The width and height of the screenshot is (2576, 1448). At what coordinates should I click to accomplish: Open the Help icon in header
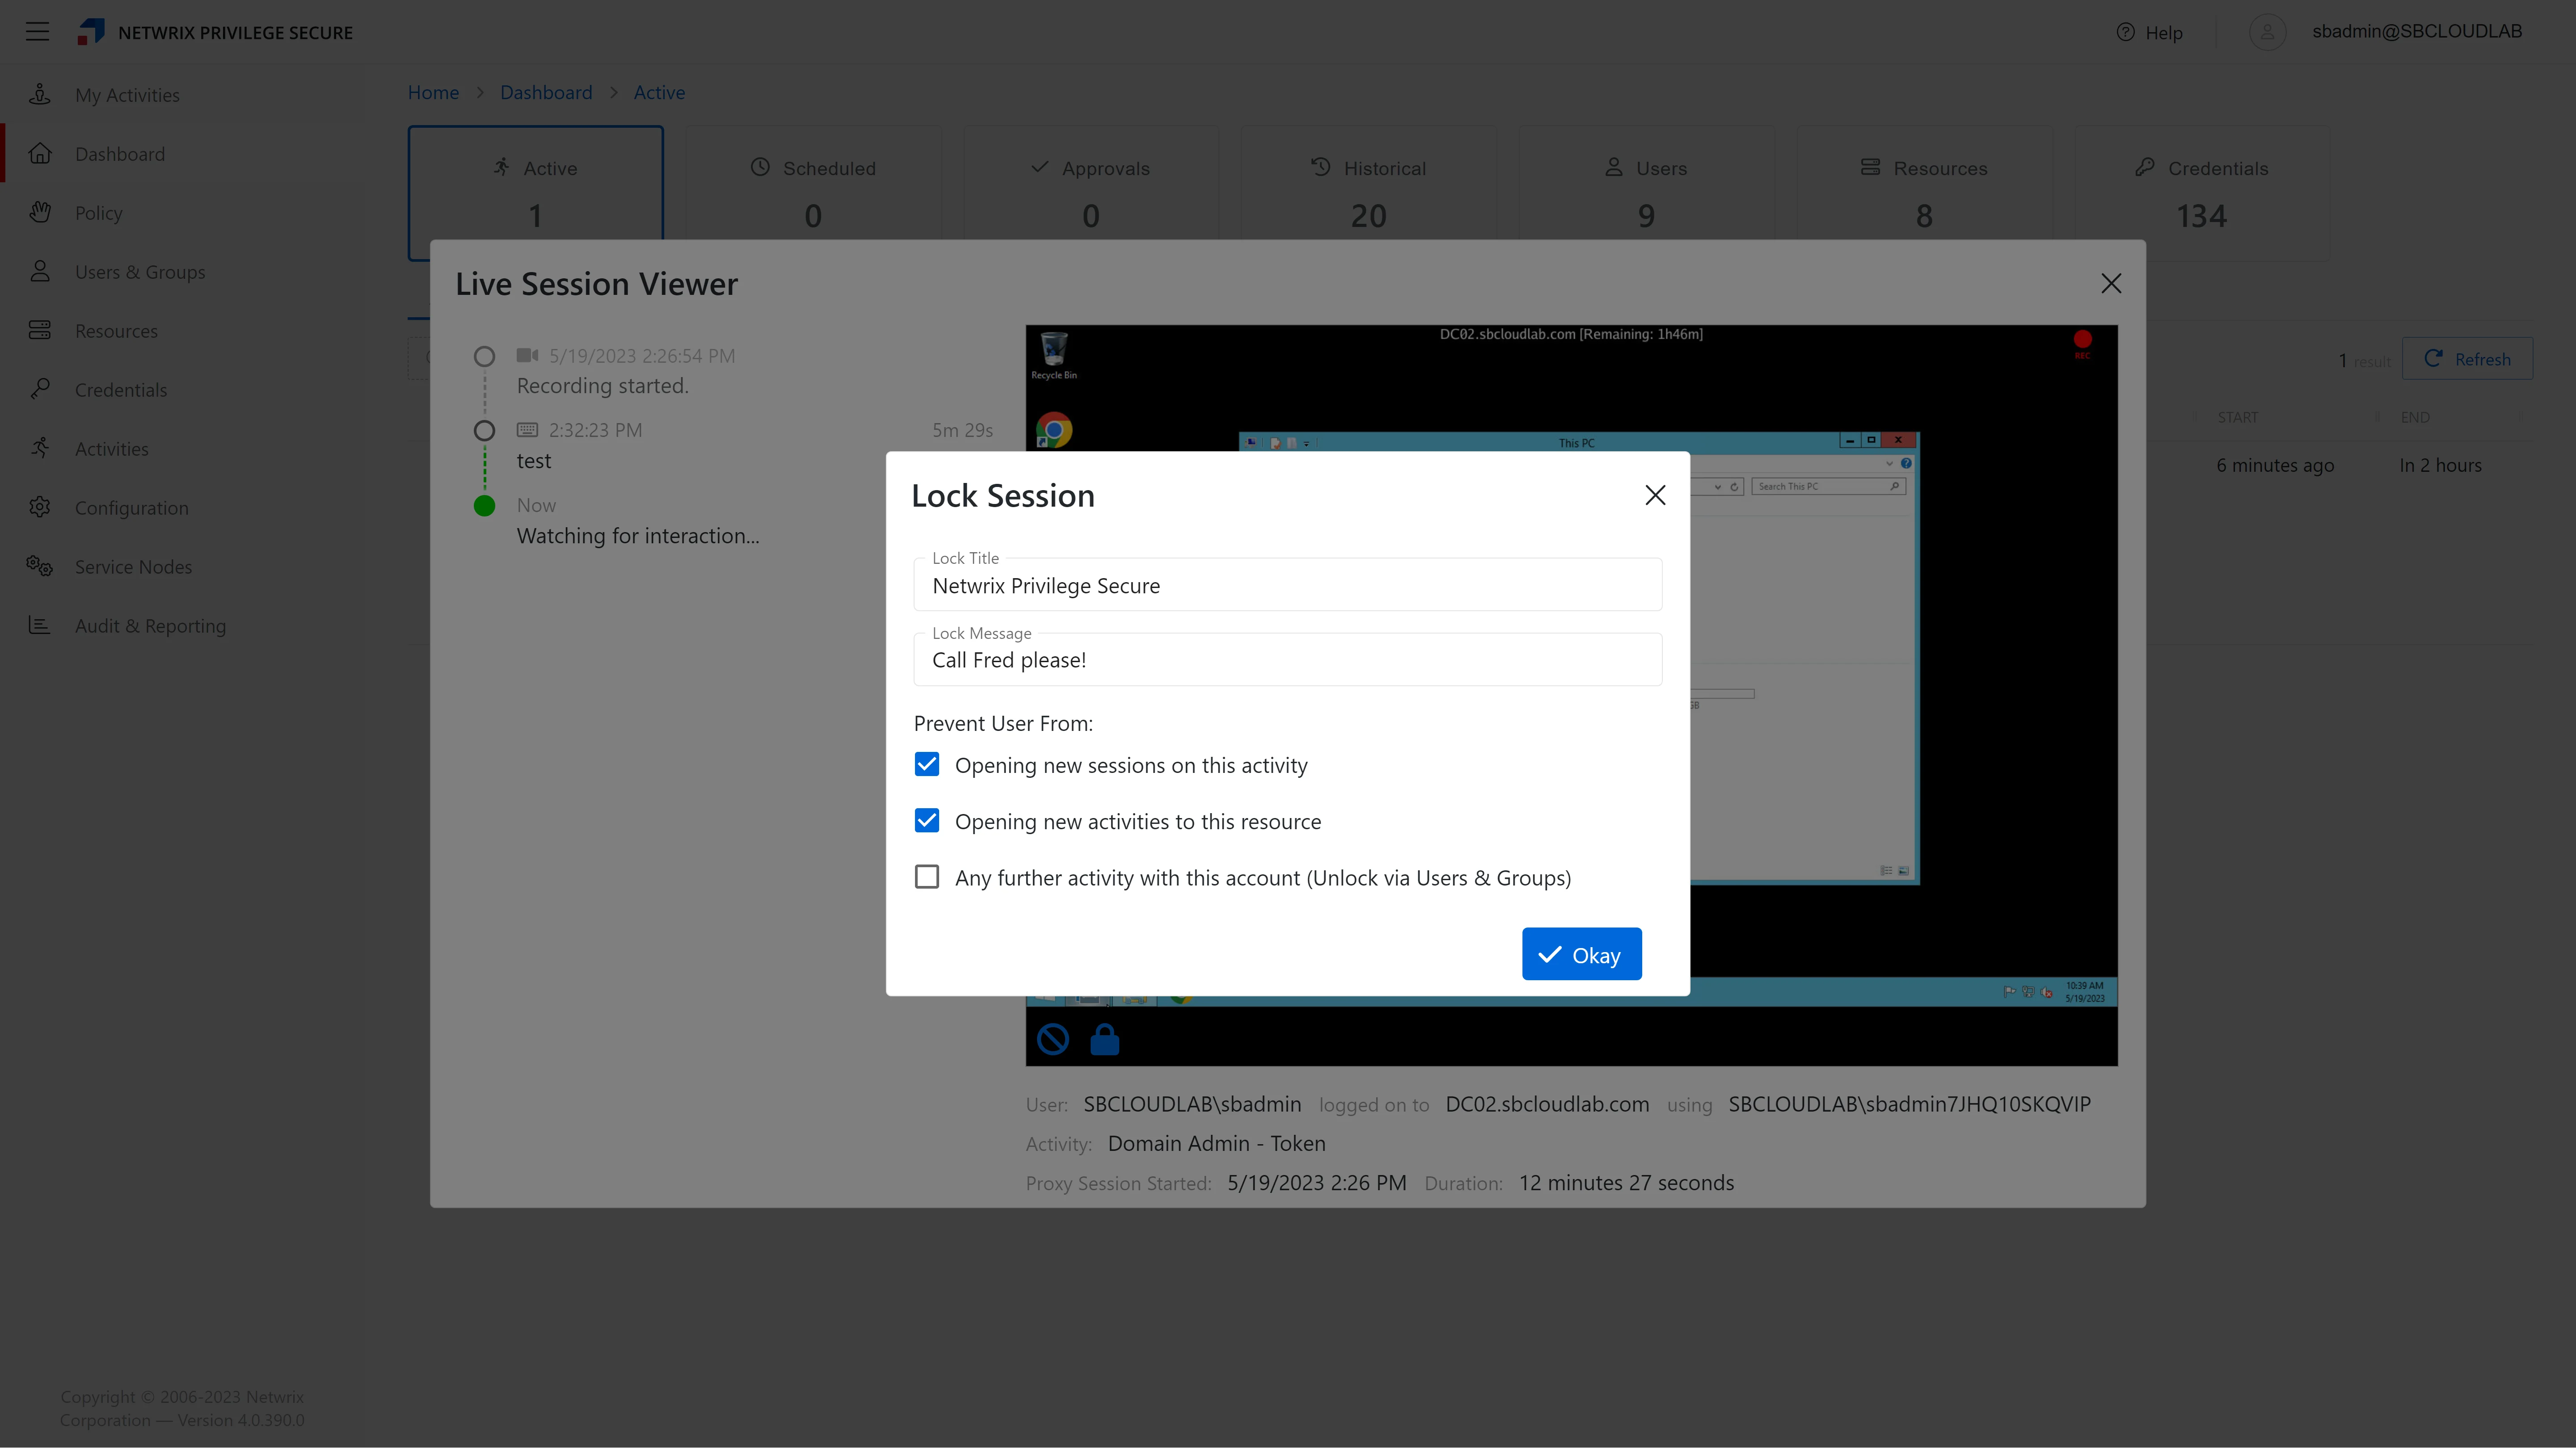coord(2125,33)
